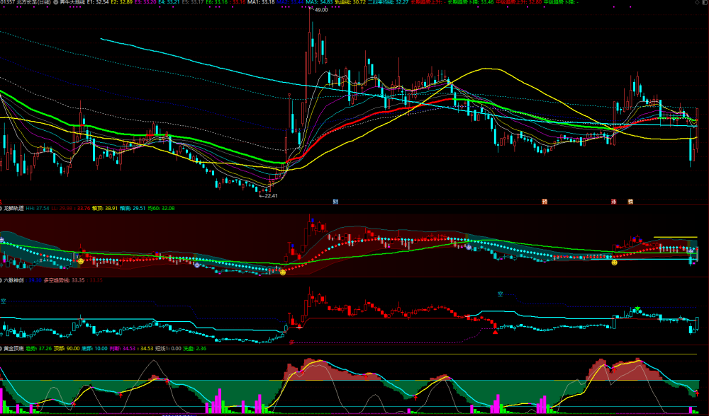The height and width of the screenshot is (416, 709).
Task: Click the cyan E4: 33.21 value
Action: pyautogui.click(x=169, y=2)
